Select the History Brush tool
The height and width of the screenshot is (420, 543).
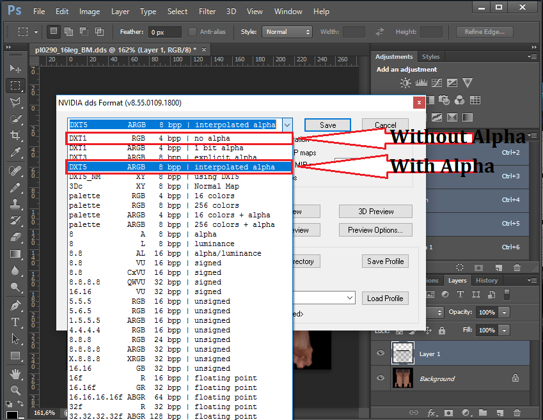(15, 220)
